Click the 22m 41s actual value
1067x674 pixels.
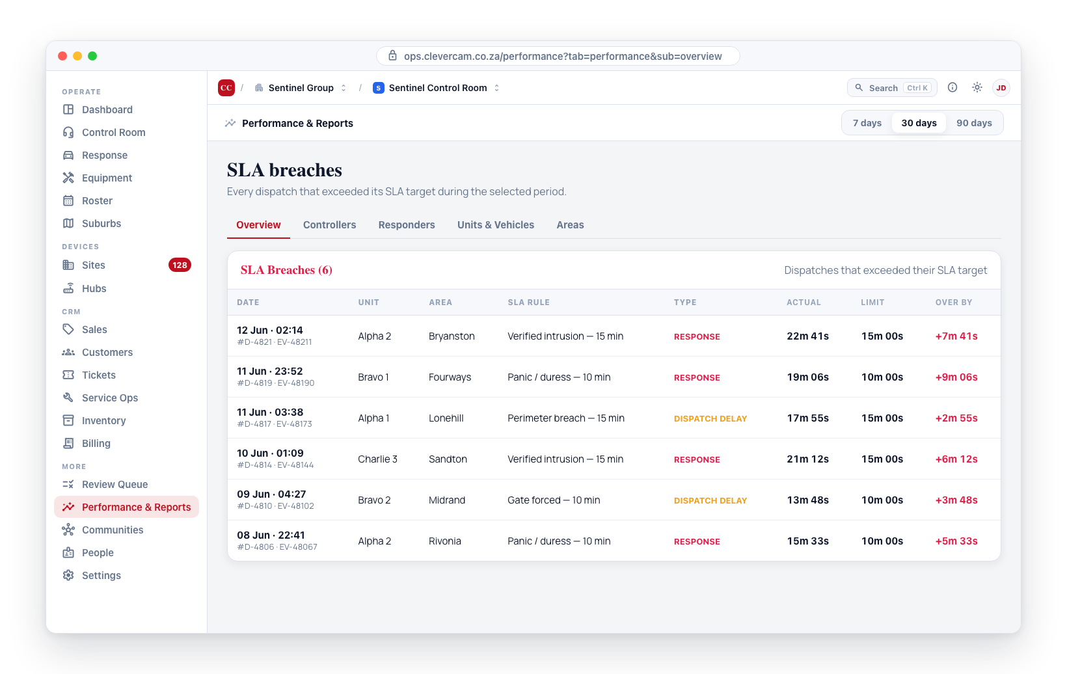click(x=808, y=336)
